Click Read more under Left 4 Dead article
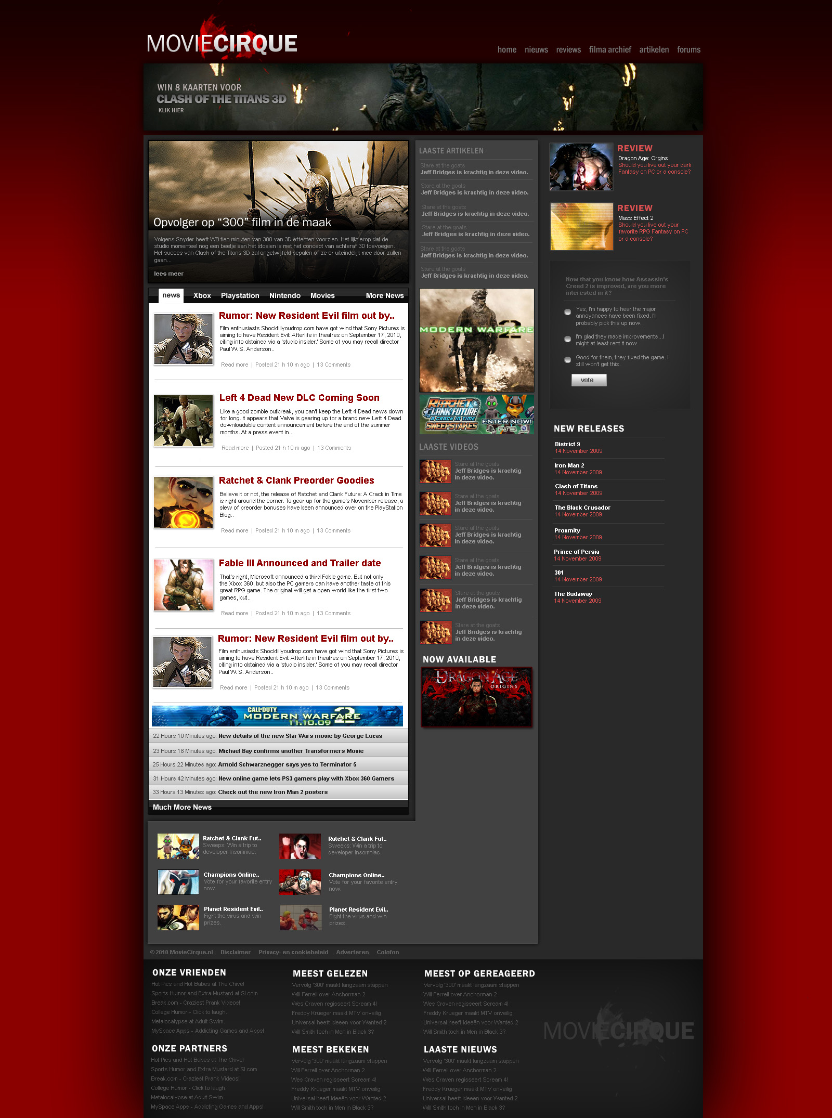This screenshot has width=832, height=1118. pos(235,448)
